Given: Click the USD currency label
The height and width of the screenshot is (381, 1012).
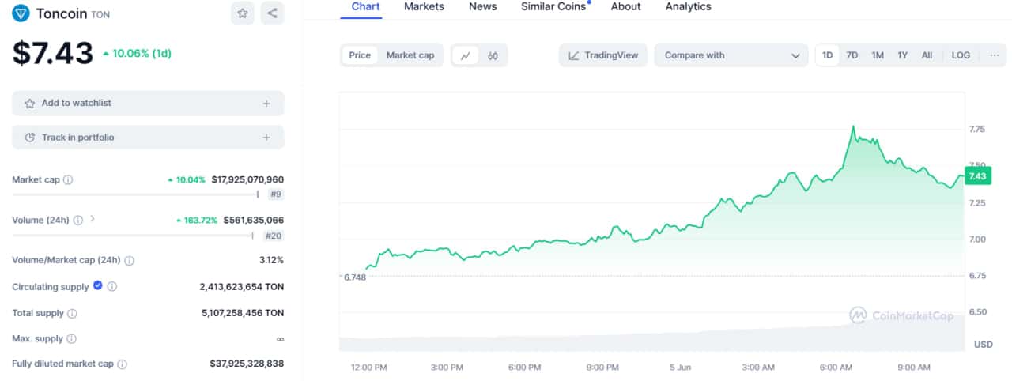Looking at the screenshot, I should click(984, 345).
